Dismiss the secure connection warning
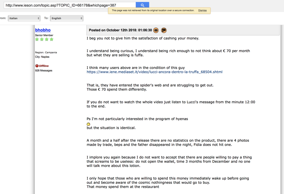Viewport: 284px width, 194px height. 202,10
